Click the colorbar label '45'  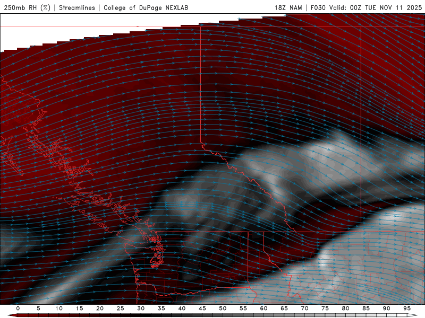coord(202,308)
